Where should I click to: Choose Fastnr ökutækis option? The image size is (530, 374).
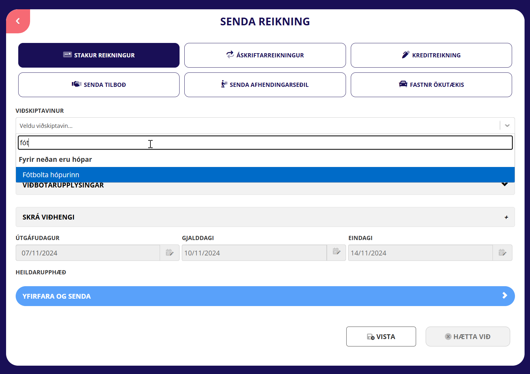point(431,85)
